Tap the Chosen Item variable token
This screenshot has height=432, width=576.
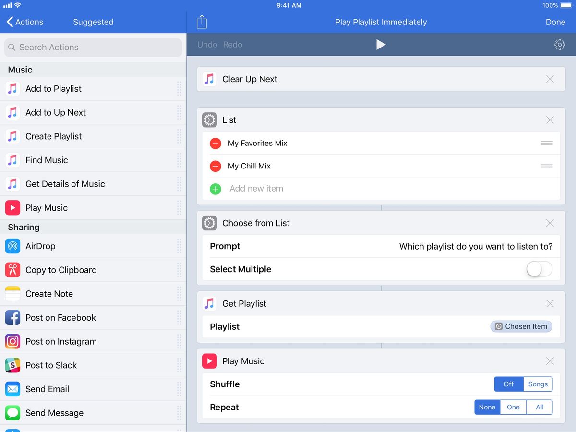(521, 326)
